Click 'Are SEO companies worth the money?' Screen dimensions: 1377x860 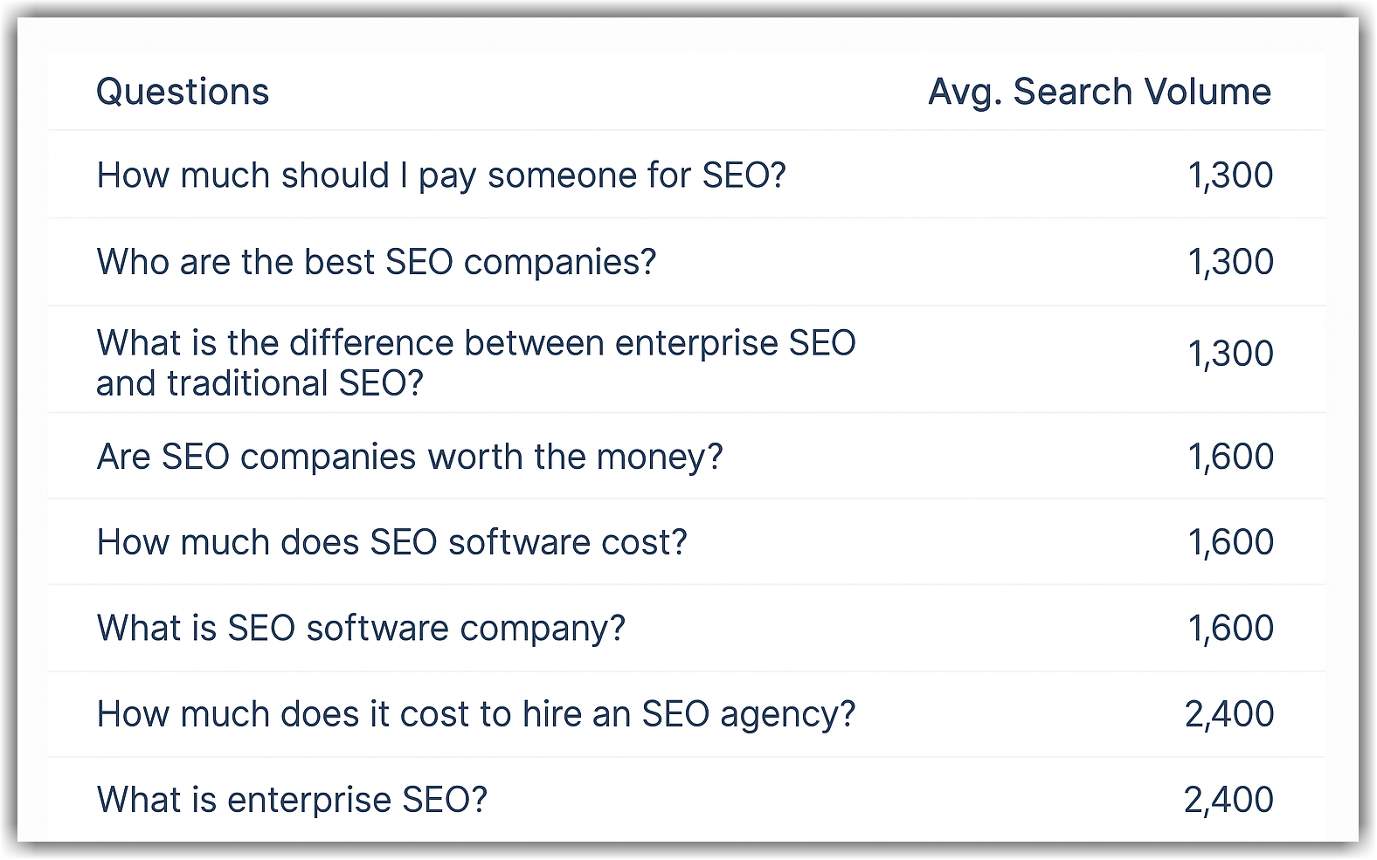[x=410, y=457]
